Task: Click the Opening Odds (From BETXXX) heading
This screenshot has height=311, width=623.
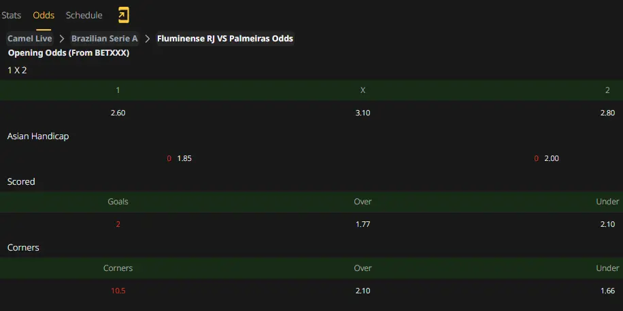Action: (68, 53)
